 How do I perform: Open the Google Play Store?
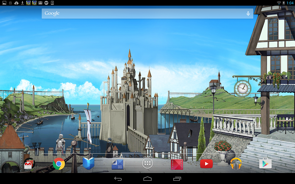(x=265, y=163)
